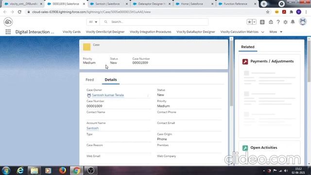The image size is (311, 175).
Task: Click the change owner icon
Action: [x=148, y=96]
